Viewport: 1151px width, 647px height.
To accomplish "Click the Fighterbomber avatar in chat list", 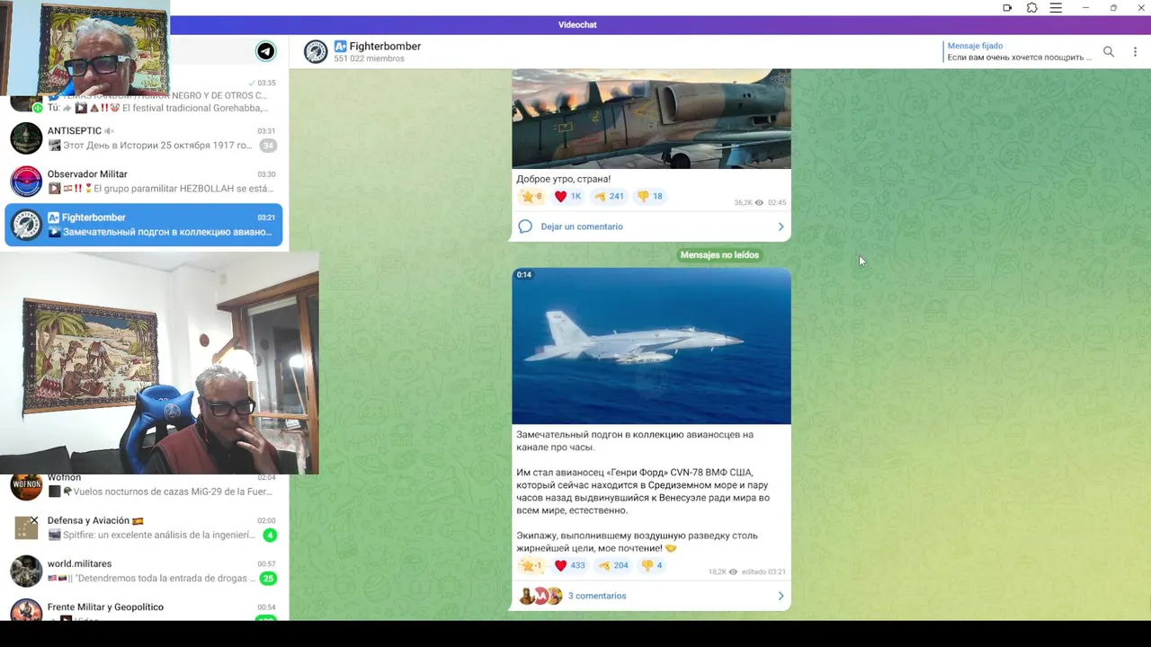I will 26,225.
